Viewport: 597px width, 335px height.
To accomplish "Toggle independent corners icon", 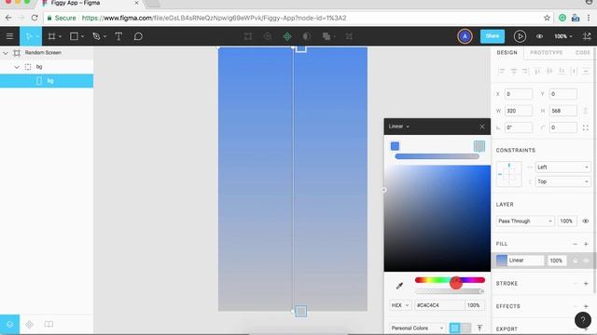I will click(x=586, y=127).
